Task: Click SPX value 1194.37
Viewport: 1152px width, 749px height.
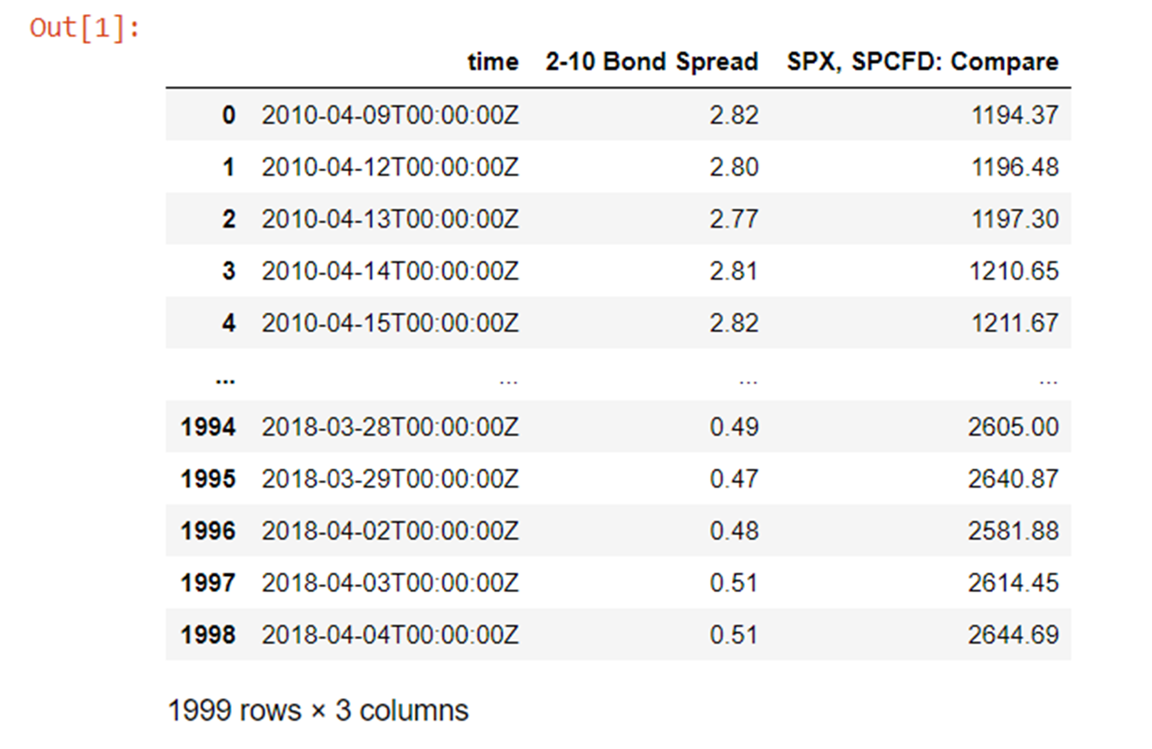Action: 1014,115
